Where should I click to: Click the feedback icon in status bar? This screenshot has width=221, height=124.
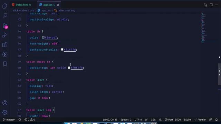point(210,120)
